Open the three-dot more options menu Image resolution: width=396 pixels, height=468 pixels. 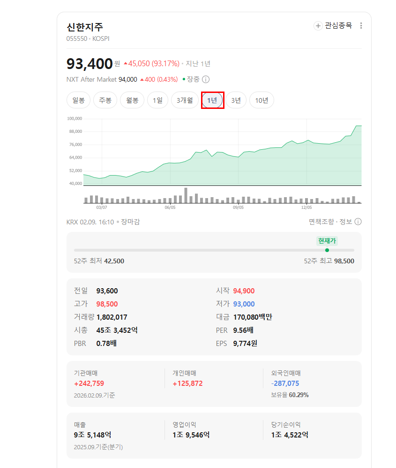(x=361, y=26)
